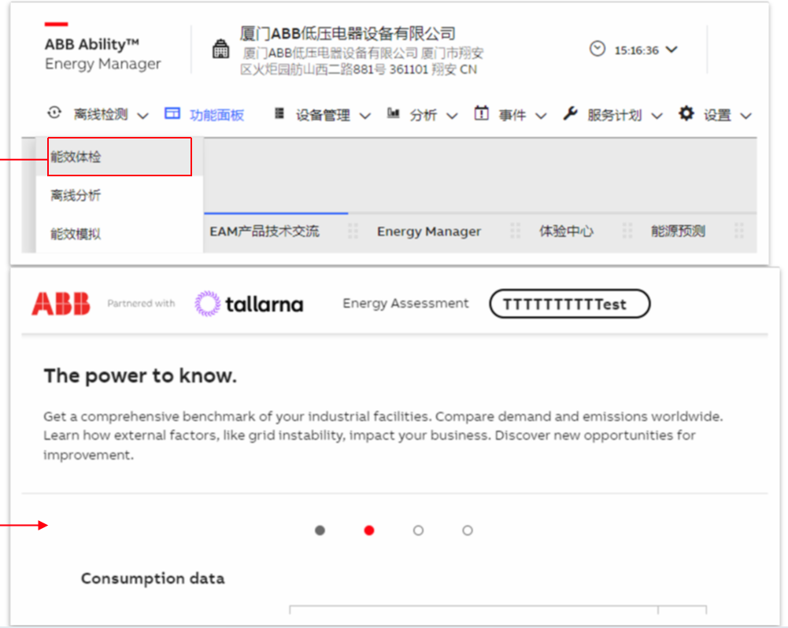Click the dashboard panel icon (功能面板)
This screenshot has height=628, width=788.
click(x=172, y=114)
